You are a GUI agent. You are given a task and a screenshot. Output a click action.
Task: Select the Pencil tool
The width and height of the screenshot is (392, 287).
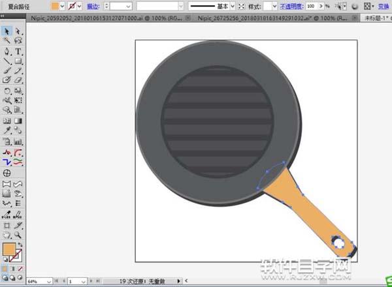click(x=18, y=70)
